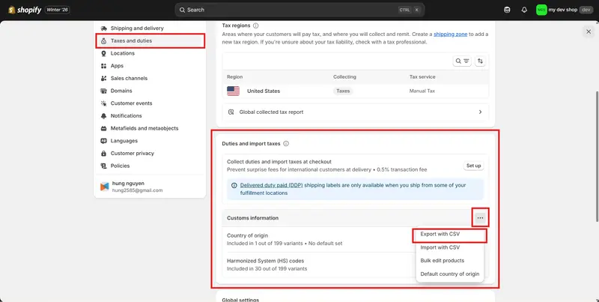Click the Manual Tax service cell
The width and height of the screenshot is (599, 302).
pos(422,91)
